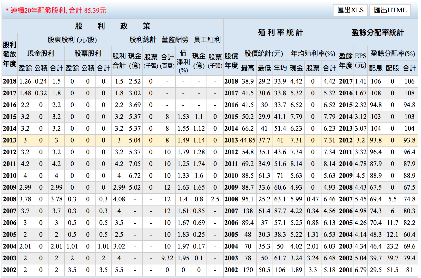Select the 現金股利 sub-header
421x278 pixels.
point(41,54)
